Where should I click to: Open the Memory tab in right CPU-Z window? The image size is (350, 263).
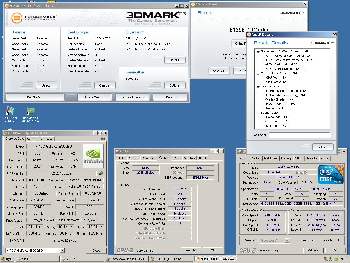click(x=286, y=158)
